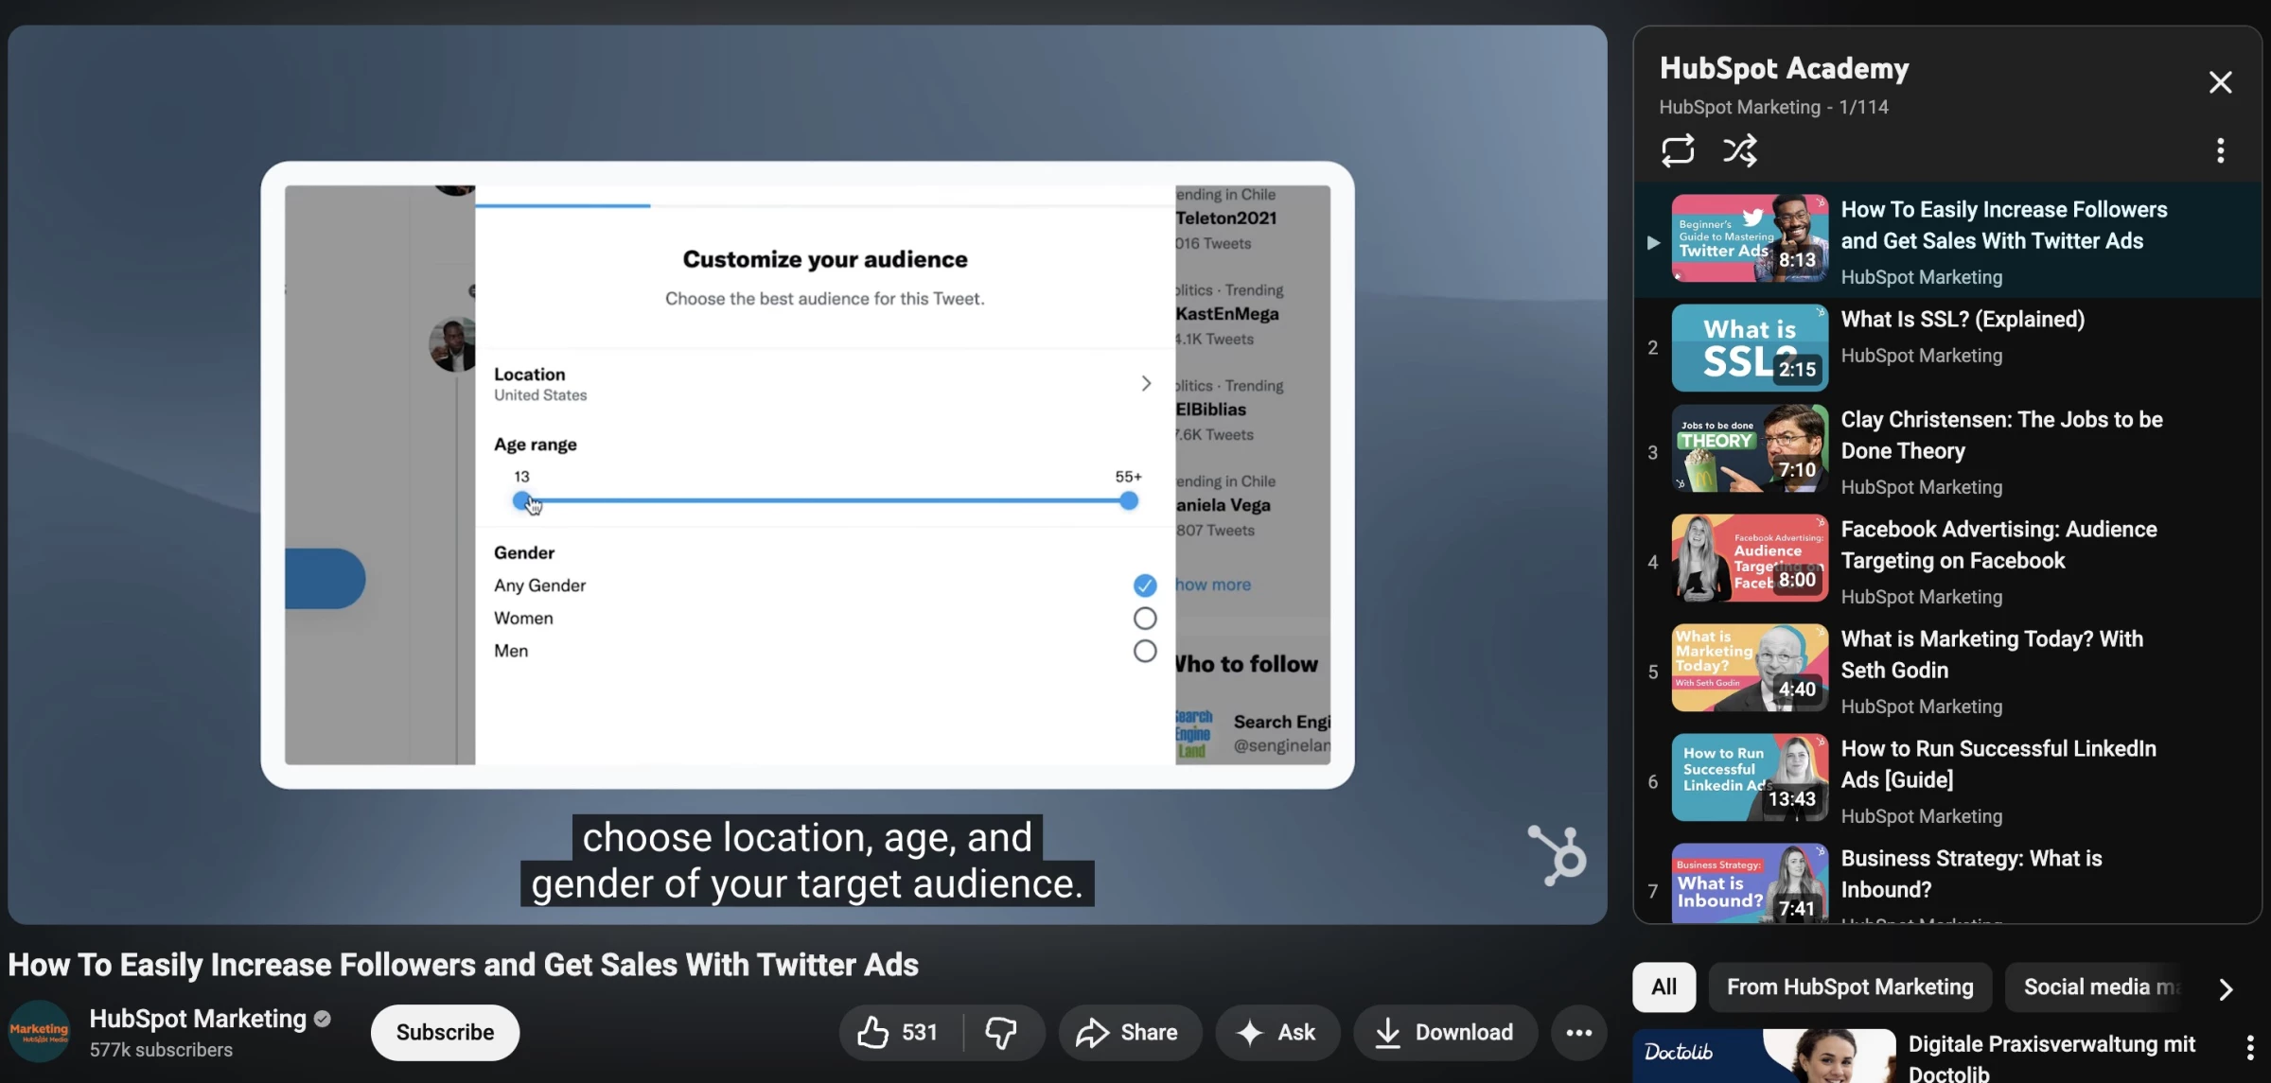
Task: Click the 577k subscribers text
Action: (x=161, y=1050)
